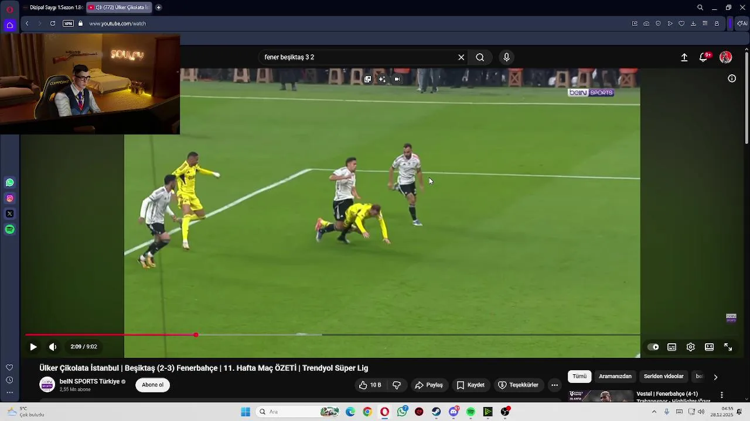The image size is (750, 421).
Task: Start voice search with microphone icon
Action: point(507,57)
